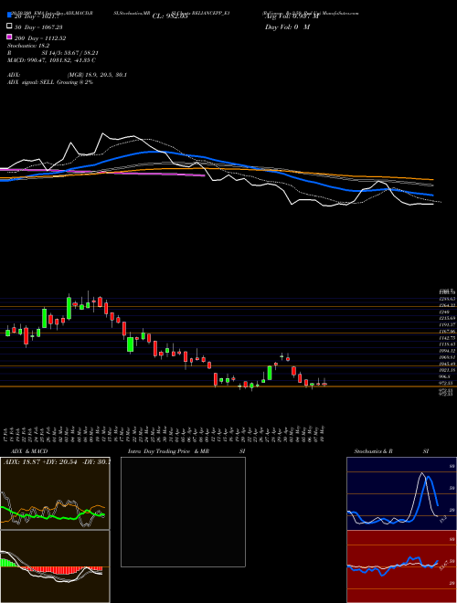Click the 'Day Vol: 0 M' text

(x=287, y=26)
